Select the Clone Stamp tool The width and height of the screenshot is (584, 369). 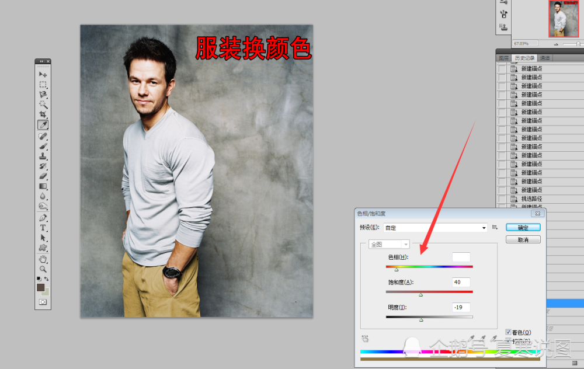click(43, 156)
